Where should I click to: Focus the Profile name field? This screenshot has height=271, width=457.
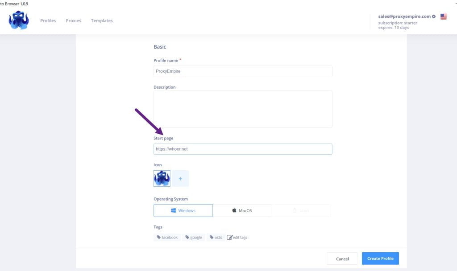point(243,71)
